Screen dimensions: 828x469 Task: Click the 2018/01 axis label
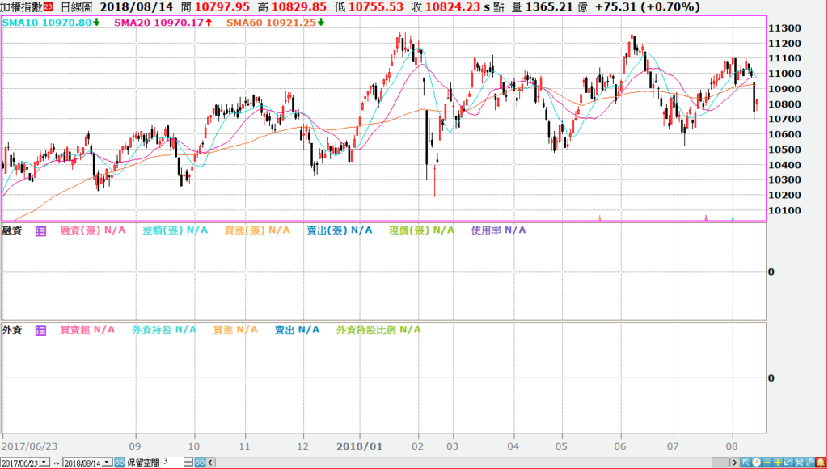[x=360, y=446]
